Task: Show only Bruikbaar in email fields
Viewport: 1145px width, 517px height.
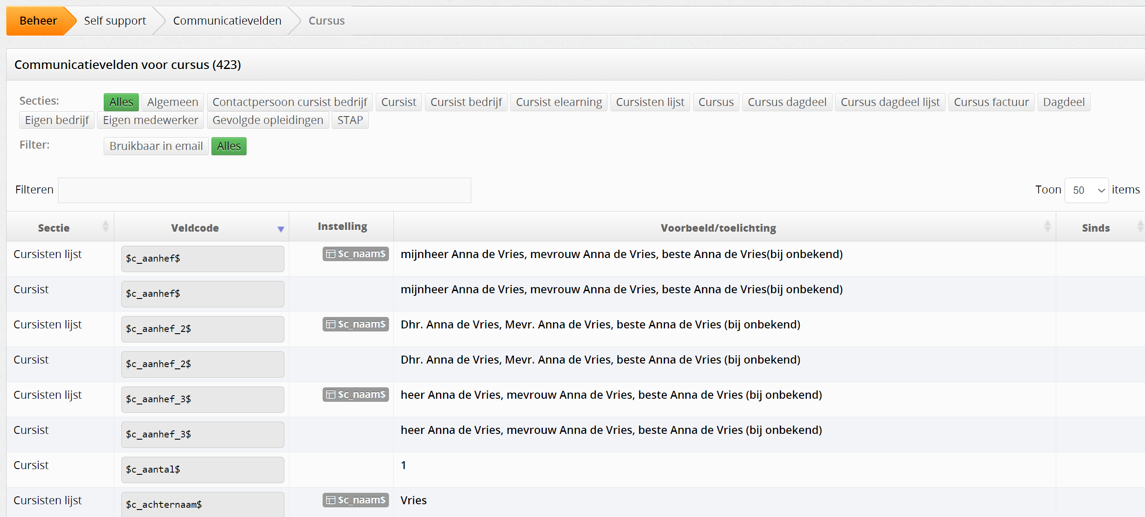Action: tap(156, 146)
